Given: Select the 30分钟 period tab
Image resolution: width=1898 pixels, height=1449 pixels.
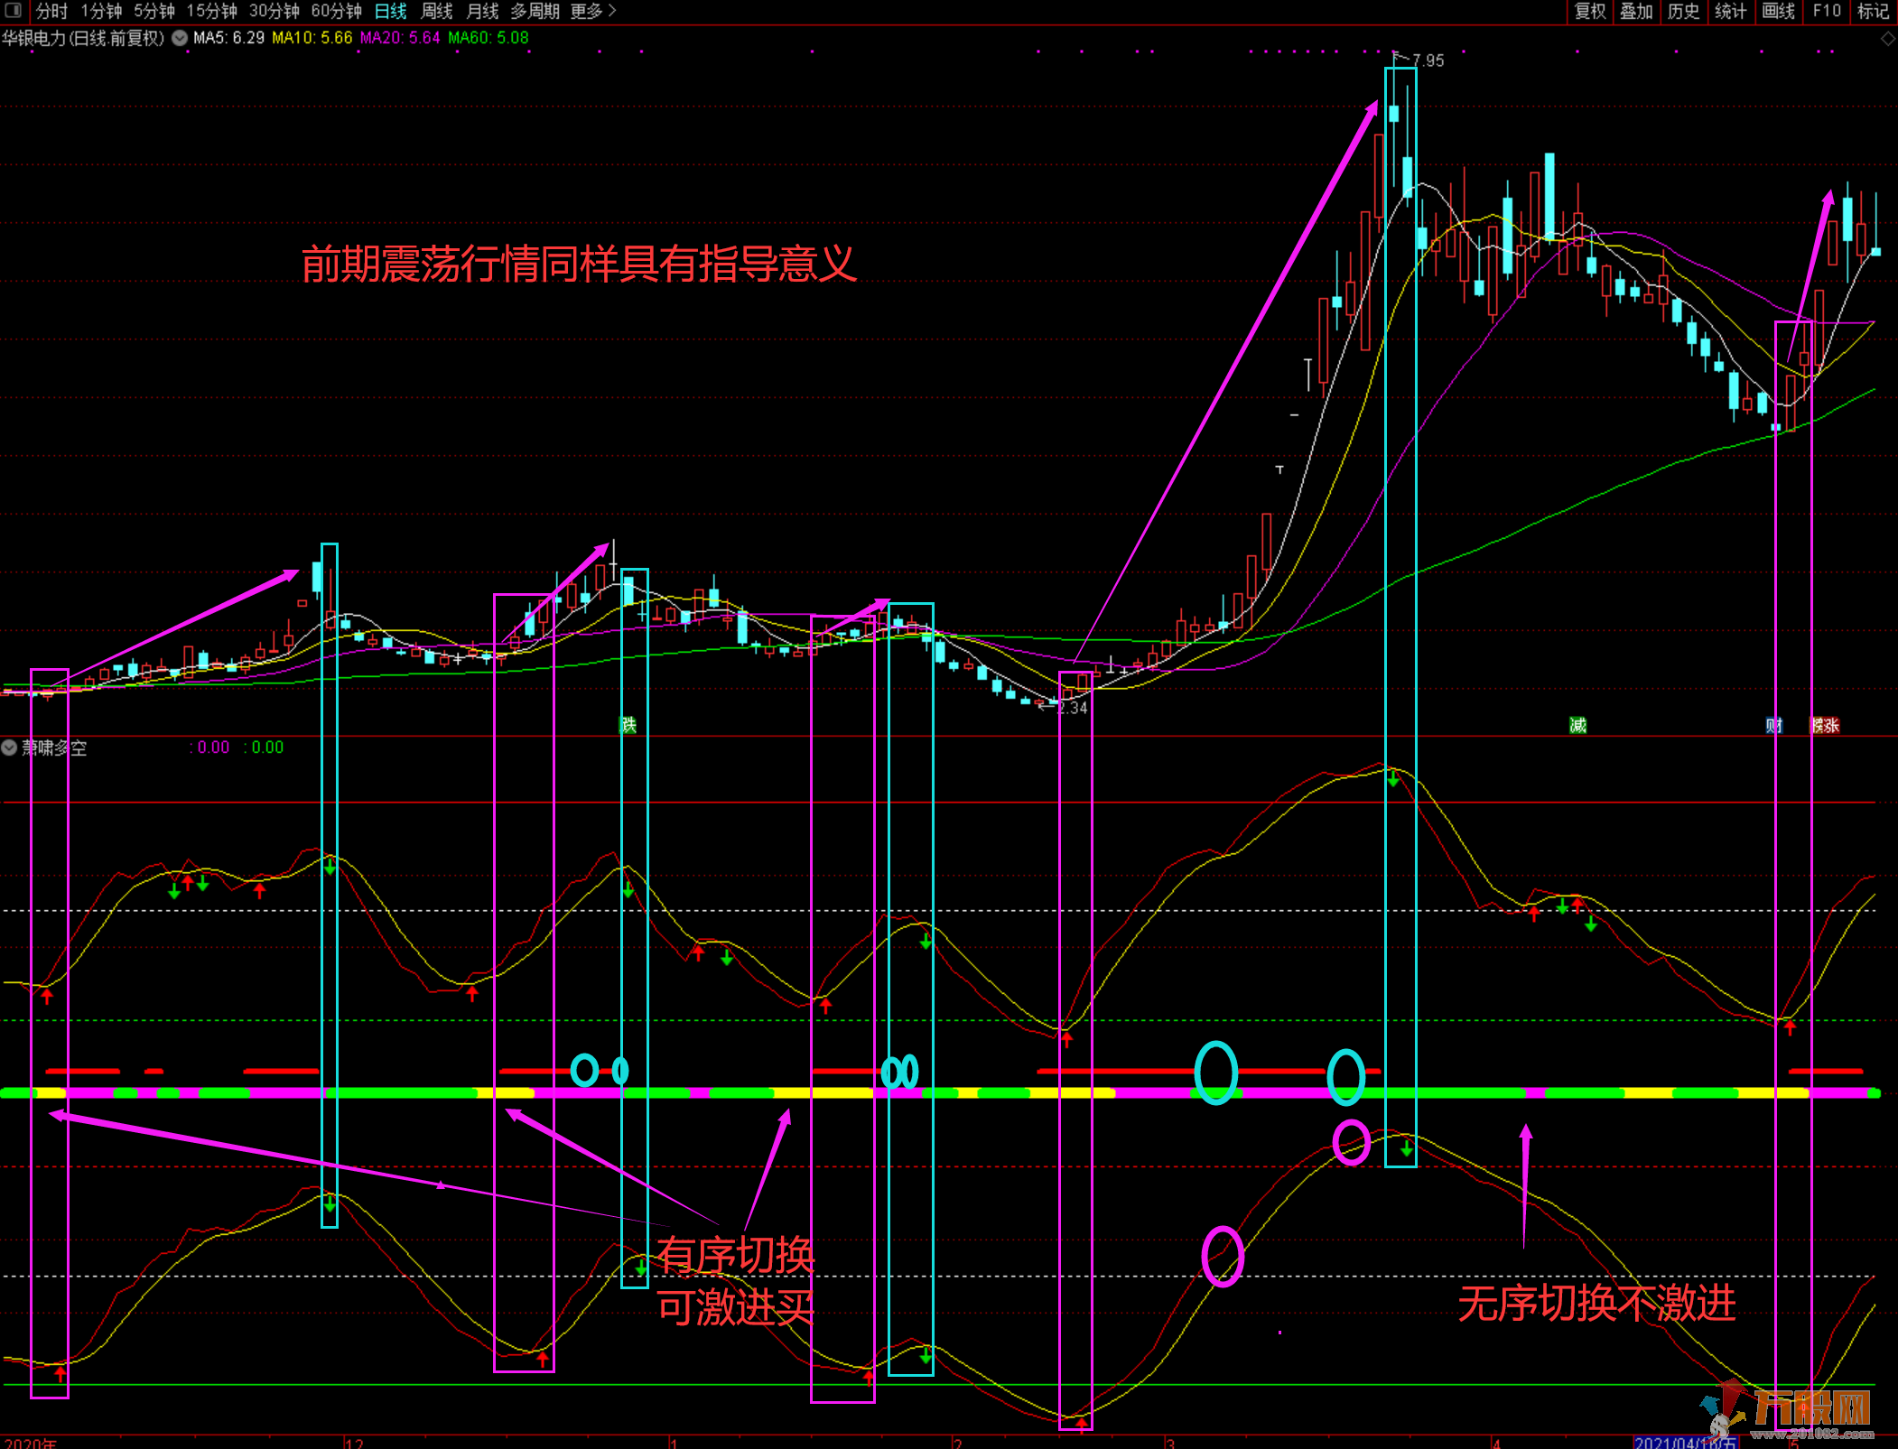Looking at the screenshot, I should click(x=274, y=11).
